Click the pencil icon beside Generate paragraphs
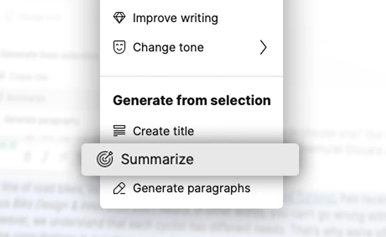Viewport: 386px width, 237px height. coord(119,188)
